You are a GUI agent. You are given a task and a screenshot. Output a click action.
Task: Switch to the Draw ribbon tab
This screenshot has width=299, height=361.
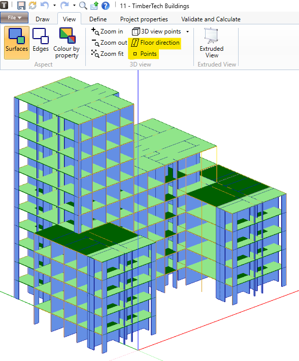(43, 19)
